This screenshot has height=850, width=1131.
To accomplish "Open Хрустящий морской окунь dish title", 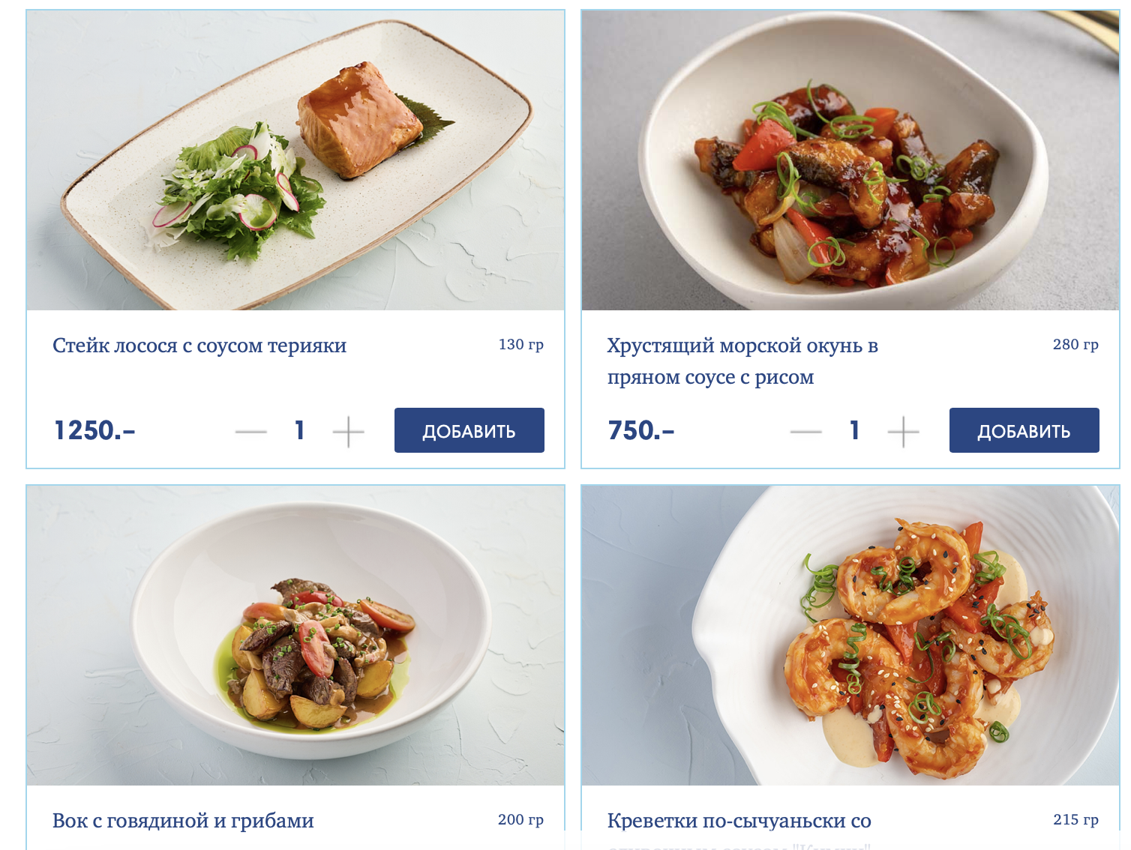I will [742, 361].
